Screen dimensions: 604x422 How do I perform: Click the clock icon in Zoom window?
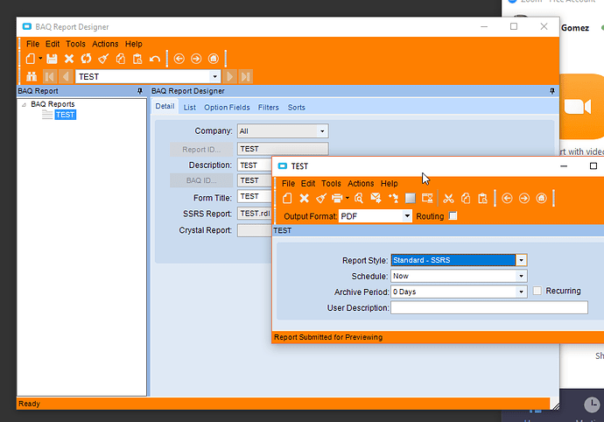592,404
